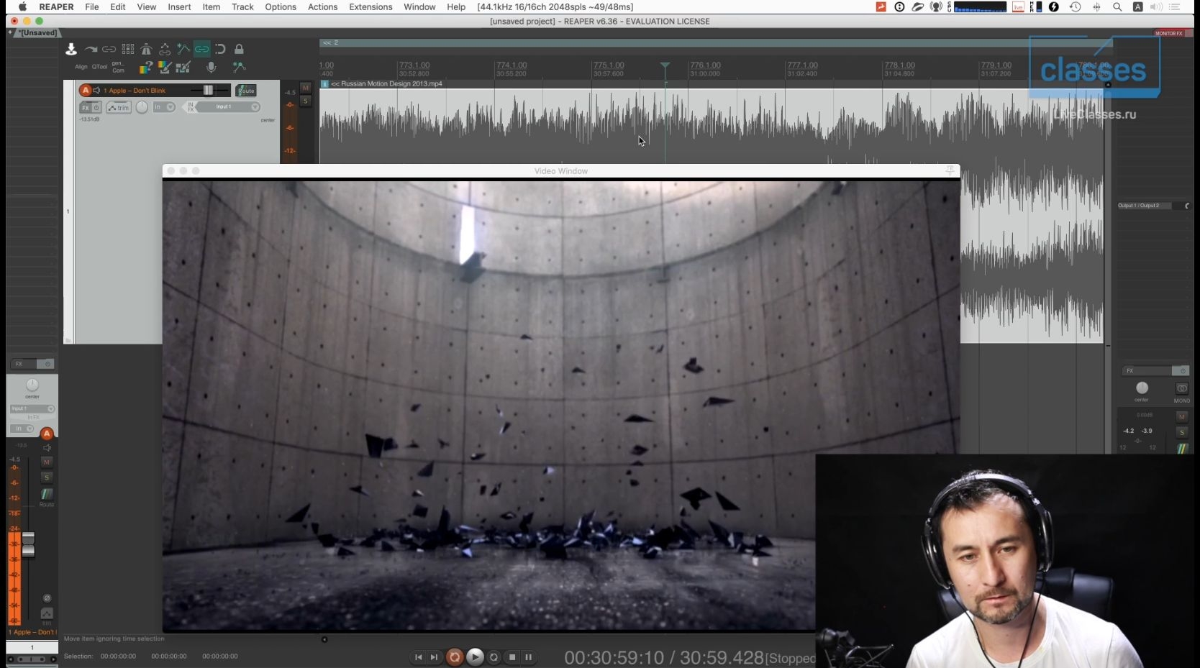Image resolution: width=1200 pixels, height=668 pixels.
Task: Click the edit cursor marker on the timeline ruler
Action: click(665, 66)
